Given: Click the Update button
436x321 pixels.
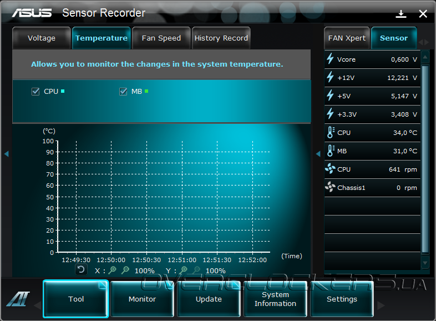Looking at the screenshot, I should (x=209, y=299).
